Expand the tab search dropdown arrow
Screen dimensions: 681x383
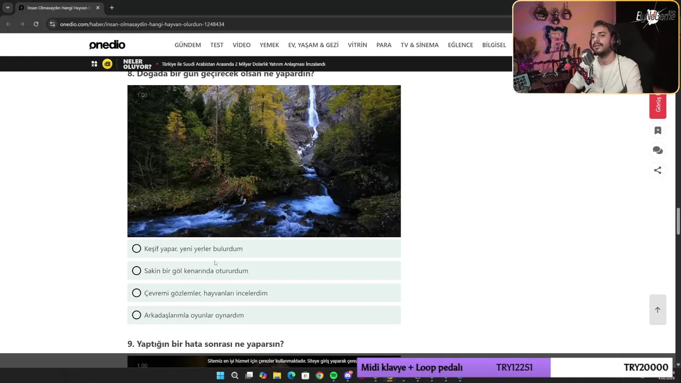pyautogui.click(x=7, y=8)
